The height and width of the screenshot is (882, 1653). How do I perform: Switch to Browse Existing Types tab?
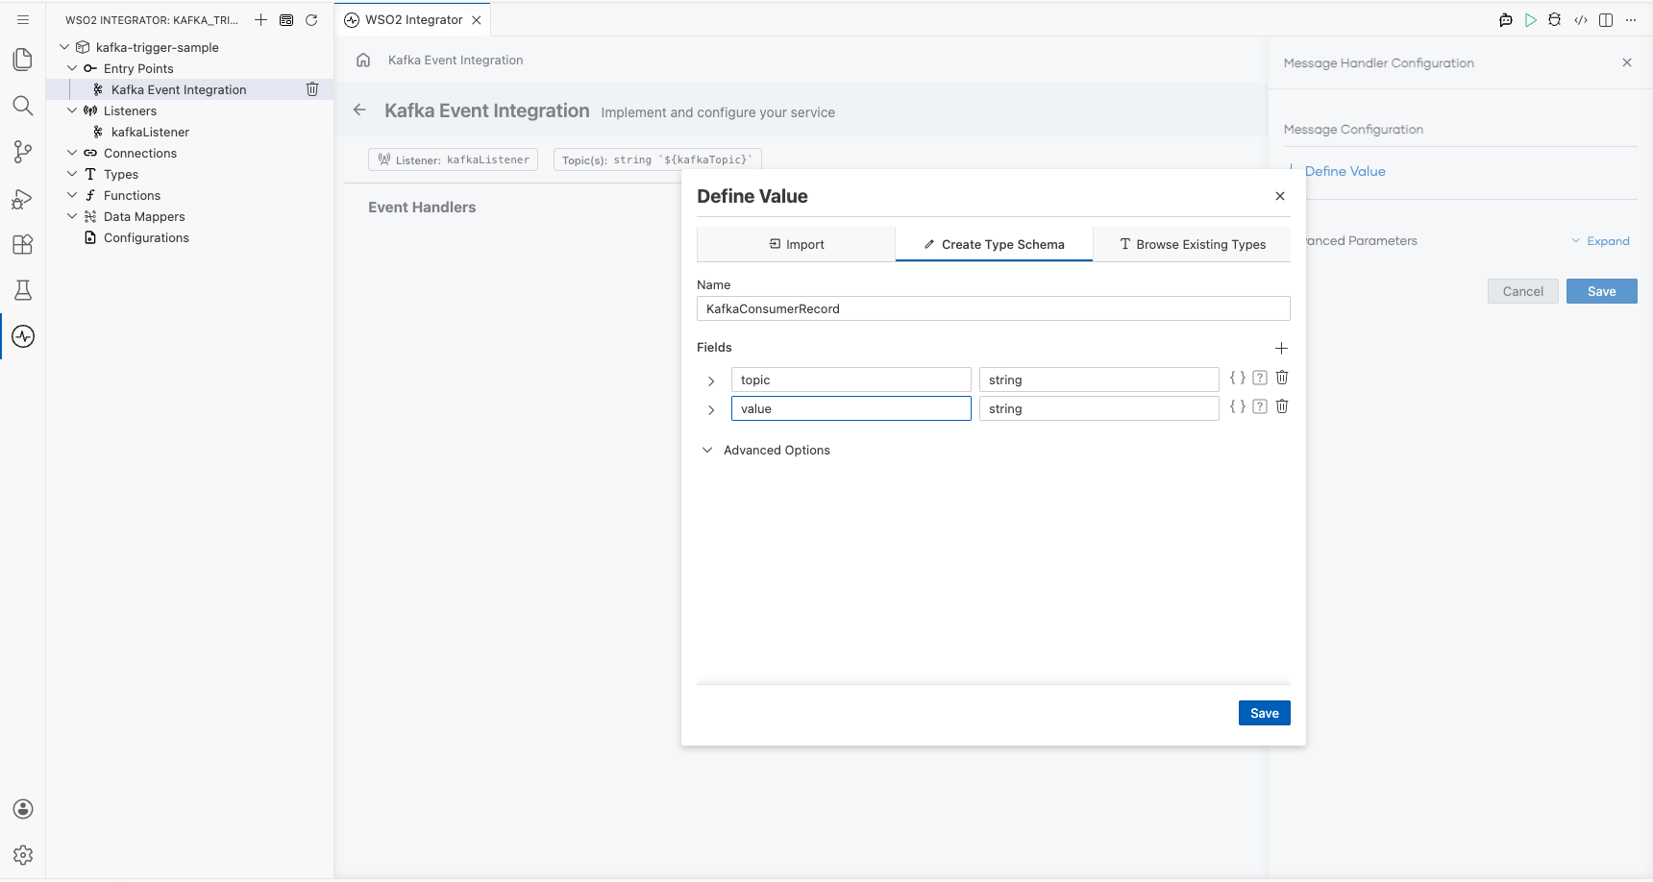click(1192, 244)
